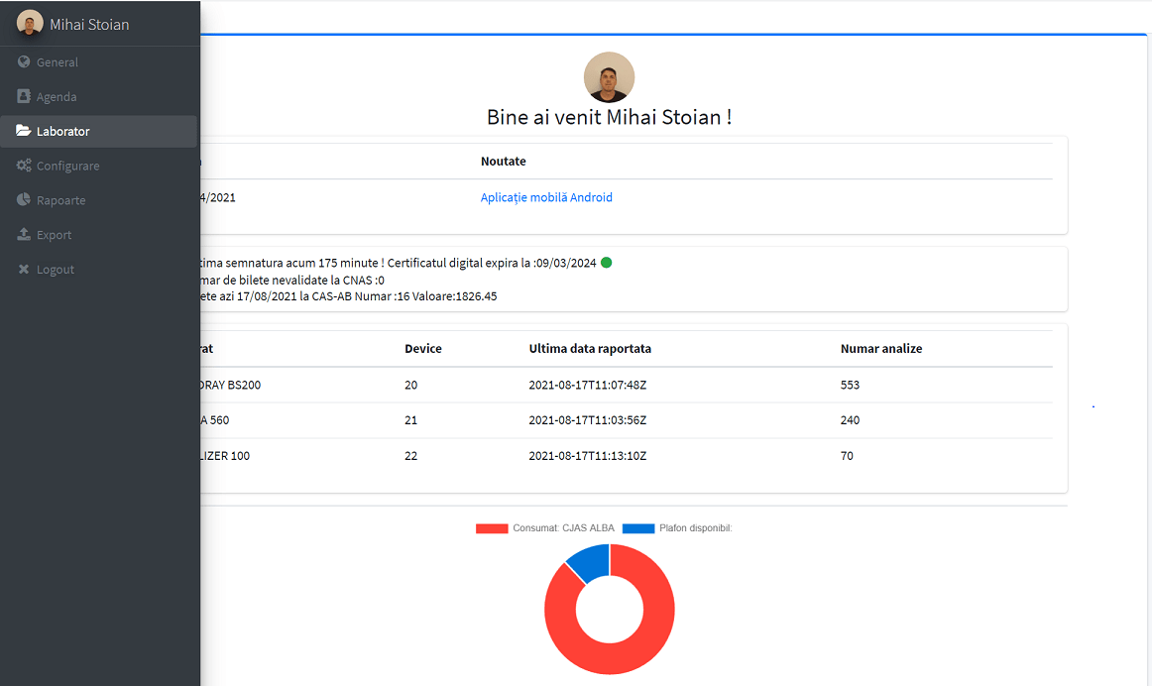Click the Mihai Stoian username in sidebar
The height and width of the screenshot is (686, 1152).
click(x=89, y=24)
